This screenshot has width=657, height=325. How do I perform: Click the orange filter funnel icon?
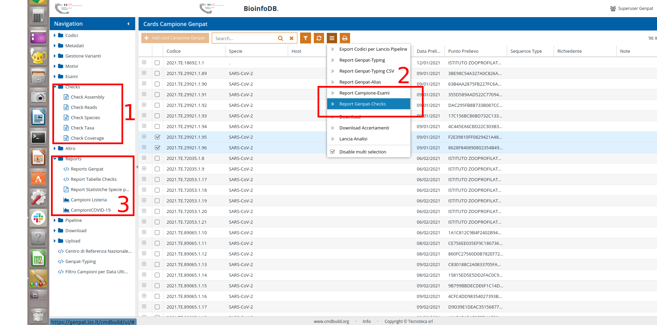click(305, 38)
